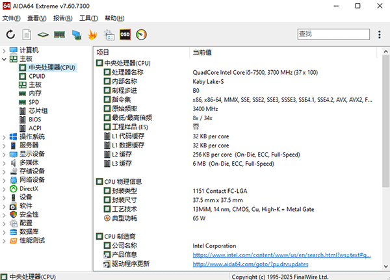Open the Report page icon in toolbar

tap(27, 34)
